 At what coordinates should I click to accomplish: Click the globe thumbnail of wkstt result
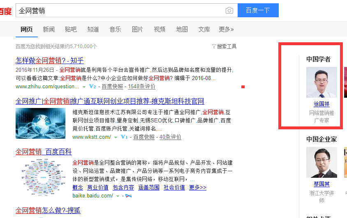41,123
